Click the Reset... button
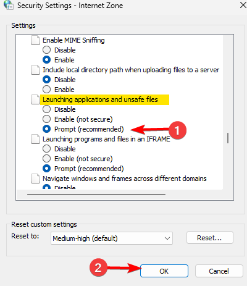247x286 pixels. 210,238
